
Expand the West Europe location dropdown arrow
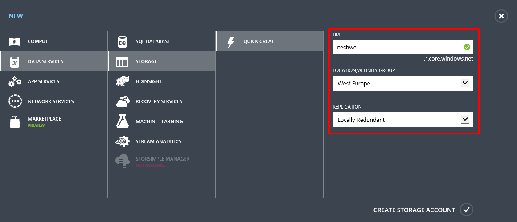click(465, 83)
